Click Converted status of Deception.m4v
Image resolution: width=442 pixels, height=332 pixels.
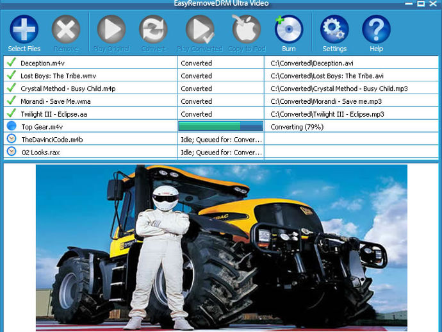[x=196, y=63]
